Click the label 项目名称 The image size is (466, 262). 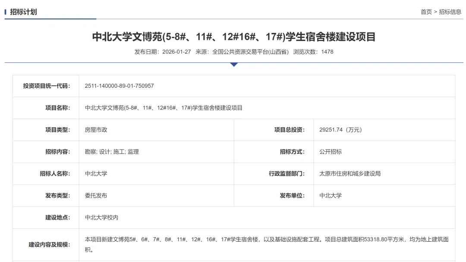pyautogui.click(x=58, y=108)
